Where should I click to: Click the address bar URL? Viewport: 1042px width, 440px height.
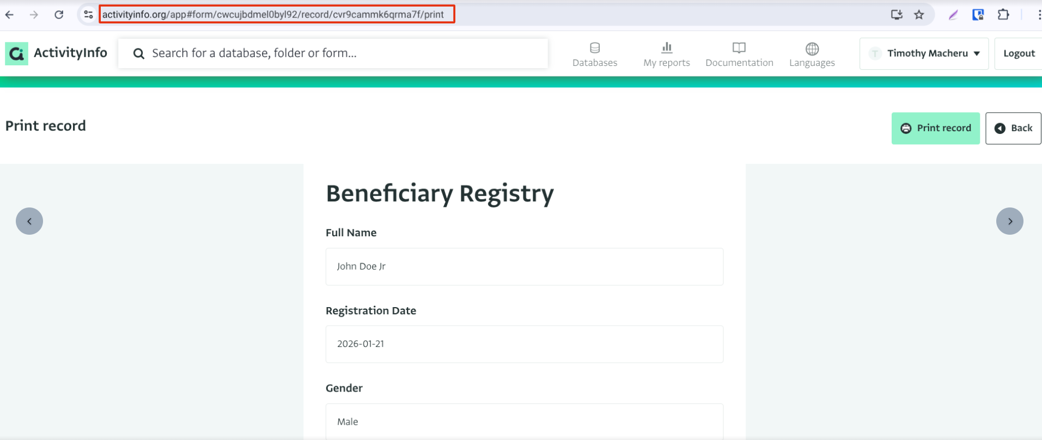pyautogui.click(x=273, y=15)
